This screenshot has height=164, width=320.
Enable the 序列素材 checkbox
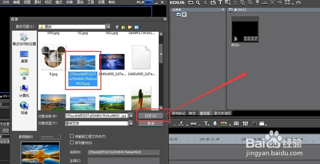coord(72,143)
